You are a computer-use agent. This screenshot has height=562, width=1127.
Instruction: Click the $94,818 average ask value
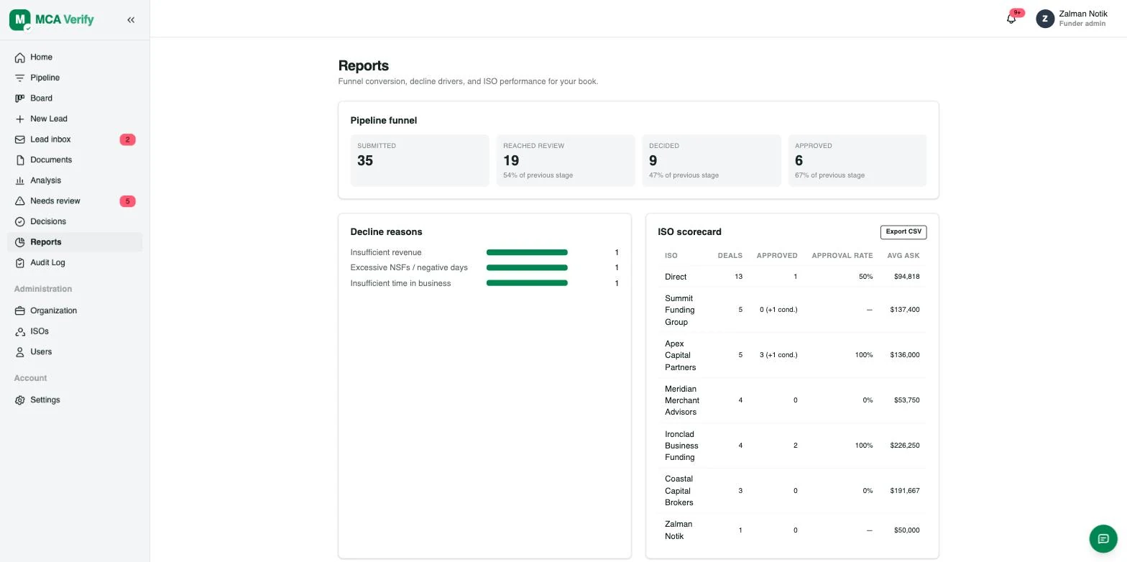point(907,277)
